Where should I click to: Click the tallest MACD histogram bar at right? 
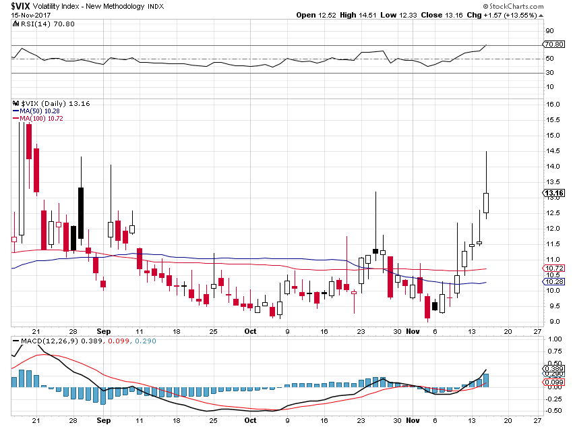coord(486,380)
